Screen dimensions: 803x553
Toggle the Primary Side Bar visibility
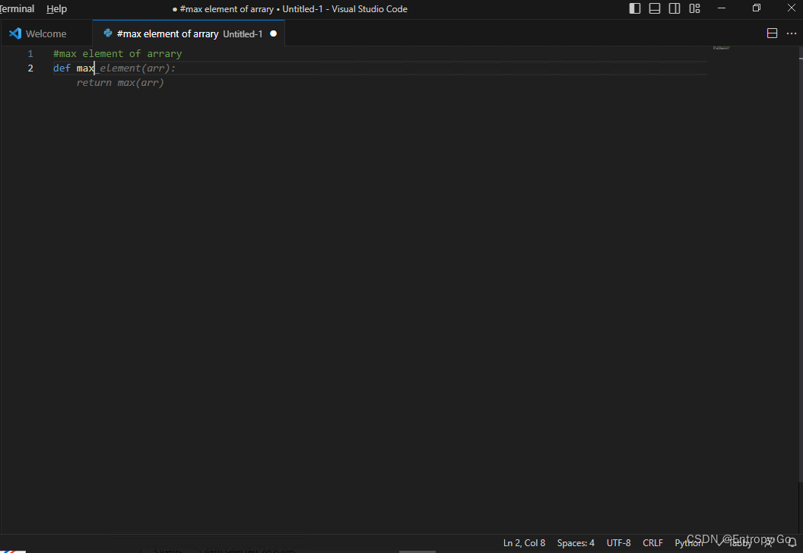coord(635,8)
